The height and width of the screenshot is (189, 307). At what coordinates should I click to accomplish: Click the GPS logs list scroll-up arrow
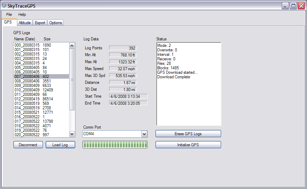point(72,46)
